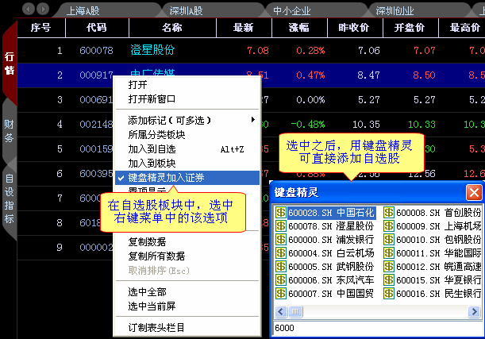Click the stock icon beside 600000.SH 浦发银行

pyautogui.click(x=280, y=240)
